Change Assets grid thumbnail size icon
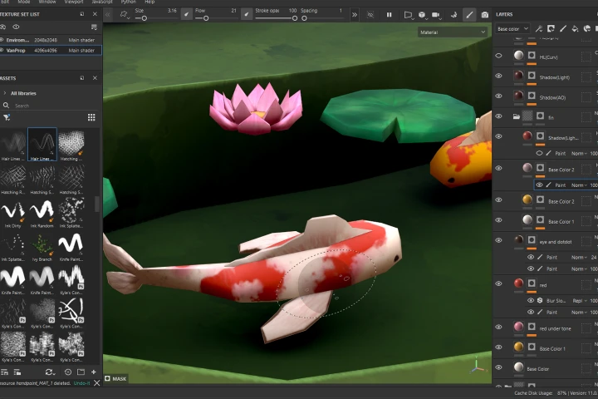This screenshot has height=399, width=598. [x=91, y=117]
